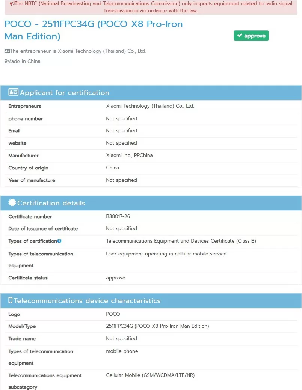
Task: Click the Manufacturer value Xiaomi Inc., PRChina
Action: [x=129, y=155]
